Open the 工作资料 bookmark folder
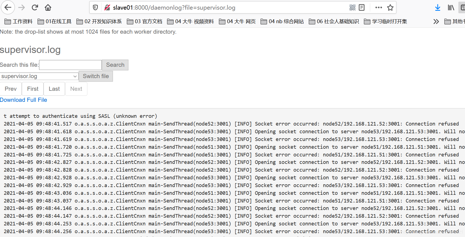465x237 pixels. 18,22
